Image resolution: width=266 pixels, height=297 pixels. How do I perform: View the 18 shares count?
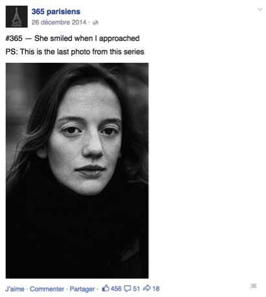click(156, 289)
